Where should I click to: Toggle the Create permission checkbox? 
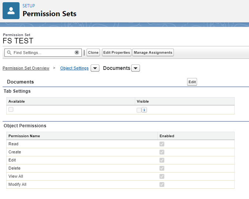click(162, 152)
